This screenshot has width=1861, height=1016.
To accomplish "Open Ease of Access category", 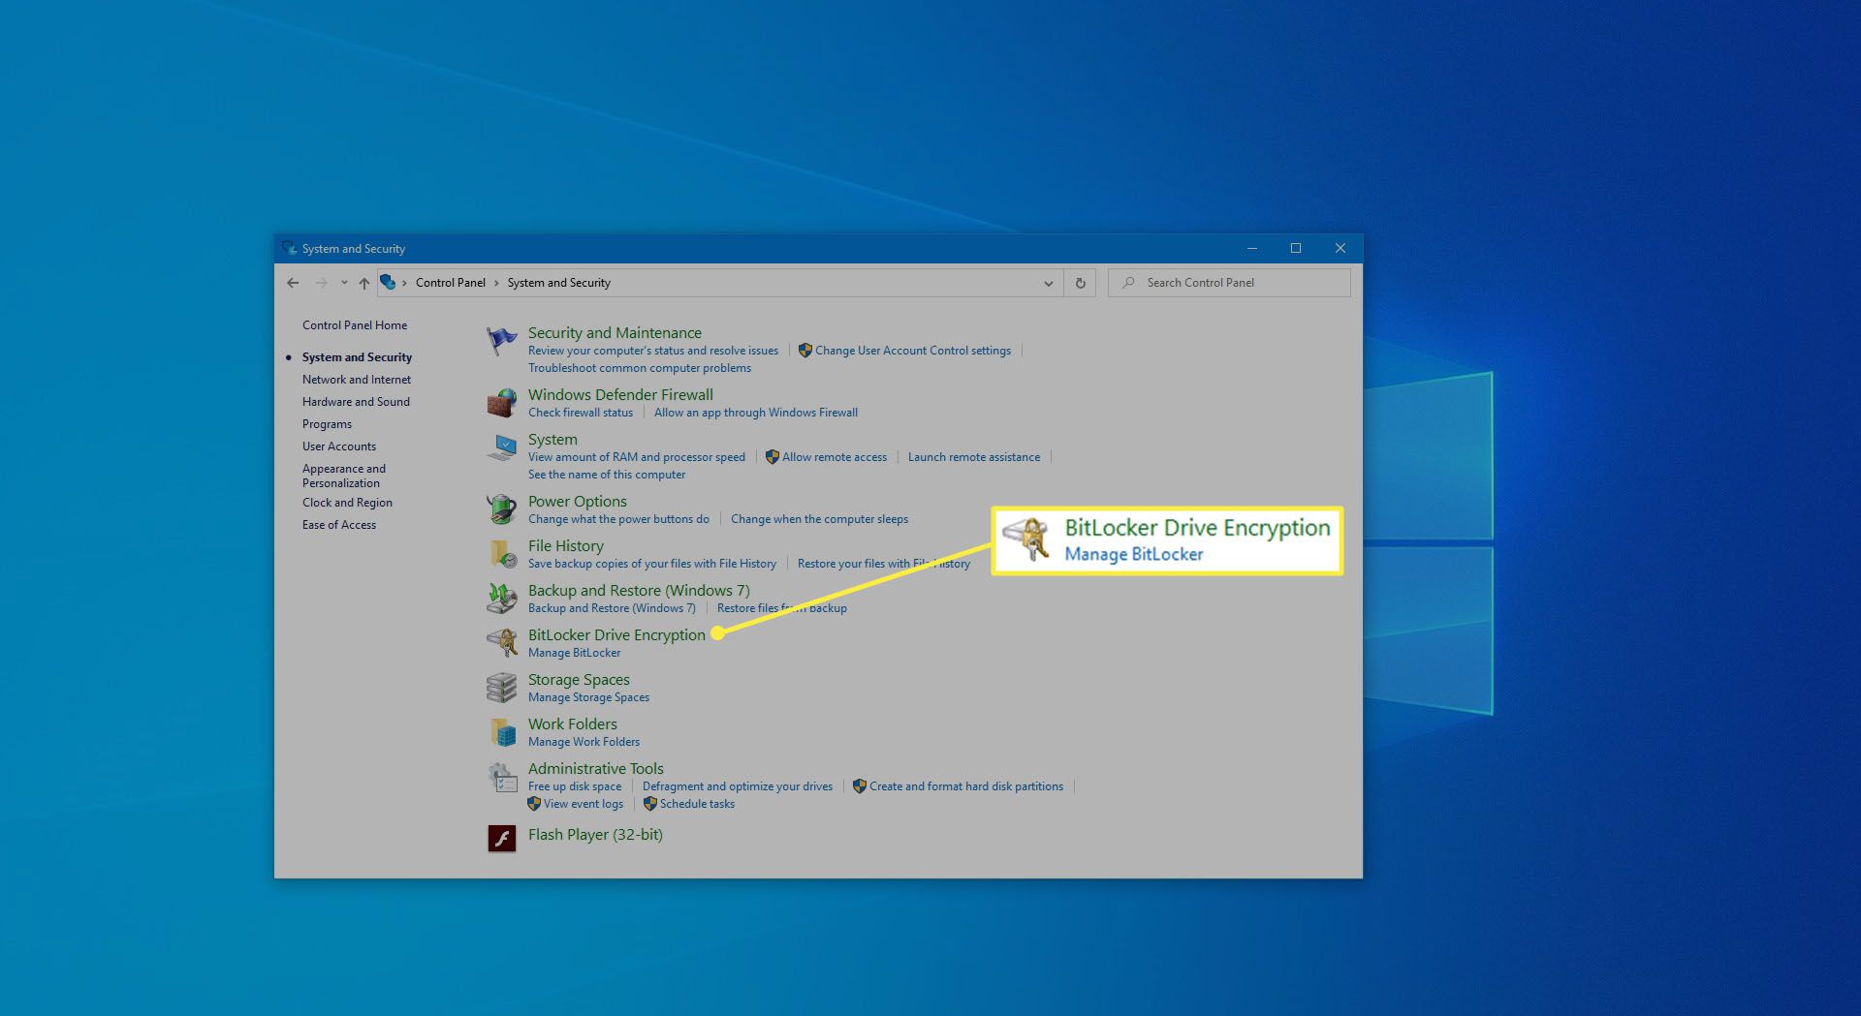I will click(339, 525).
